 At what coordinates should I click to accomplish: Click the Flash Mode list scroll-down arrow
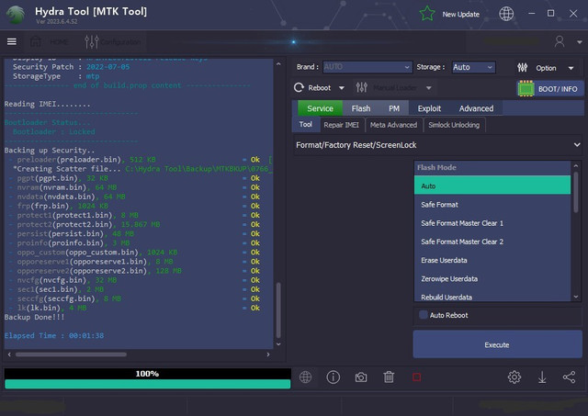[576, 297]
